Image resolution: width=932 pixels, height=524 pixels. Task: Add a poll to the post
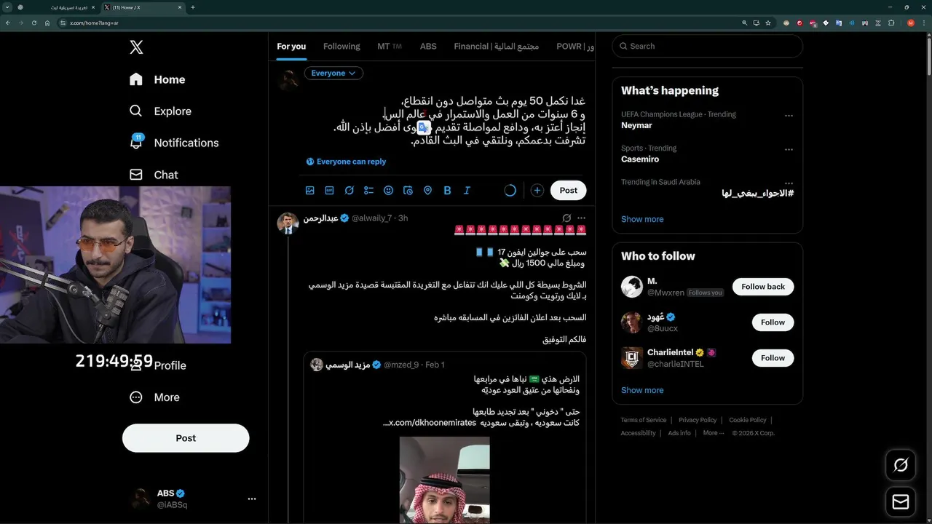click(x=369, y=191)
